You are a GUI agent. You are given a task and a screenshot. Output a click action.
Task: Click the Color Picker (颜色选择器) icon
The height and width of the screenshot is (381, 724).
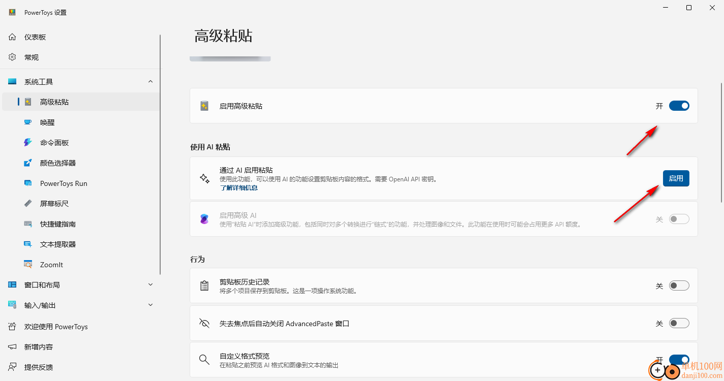point(28,163)
